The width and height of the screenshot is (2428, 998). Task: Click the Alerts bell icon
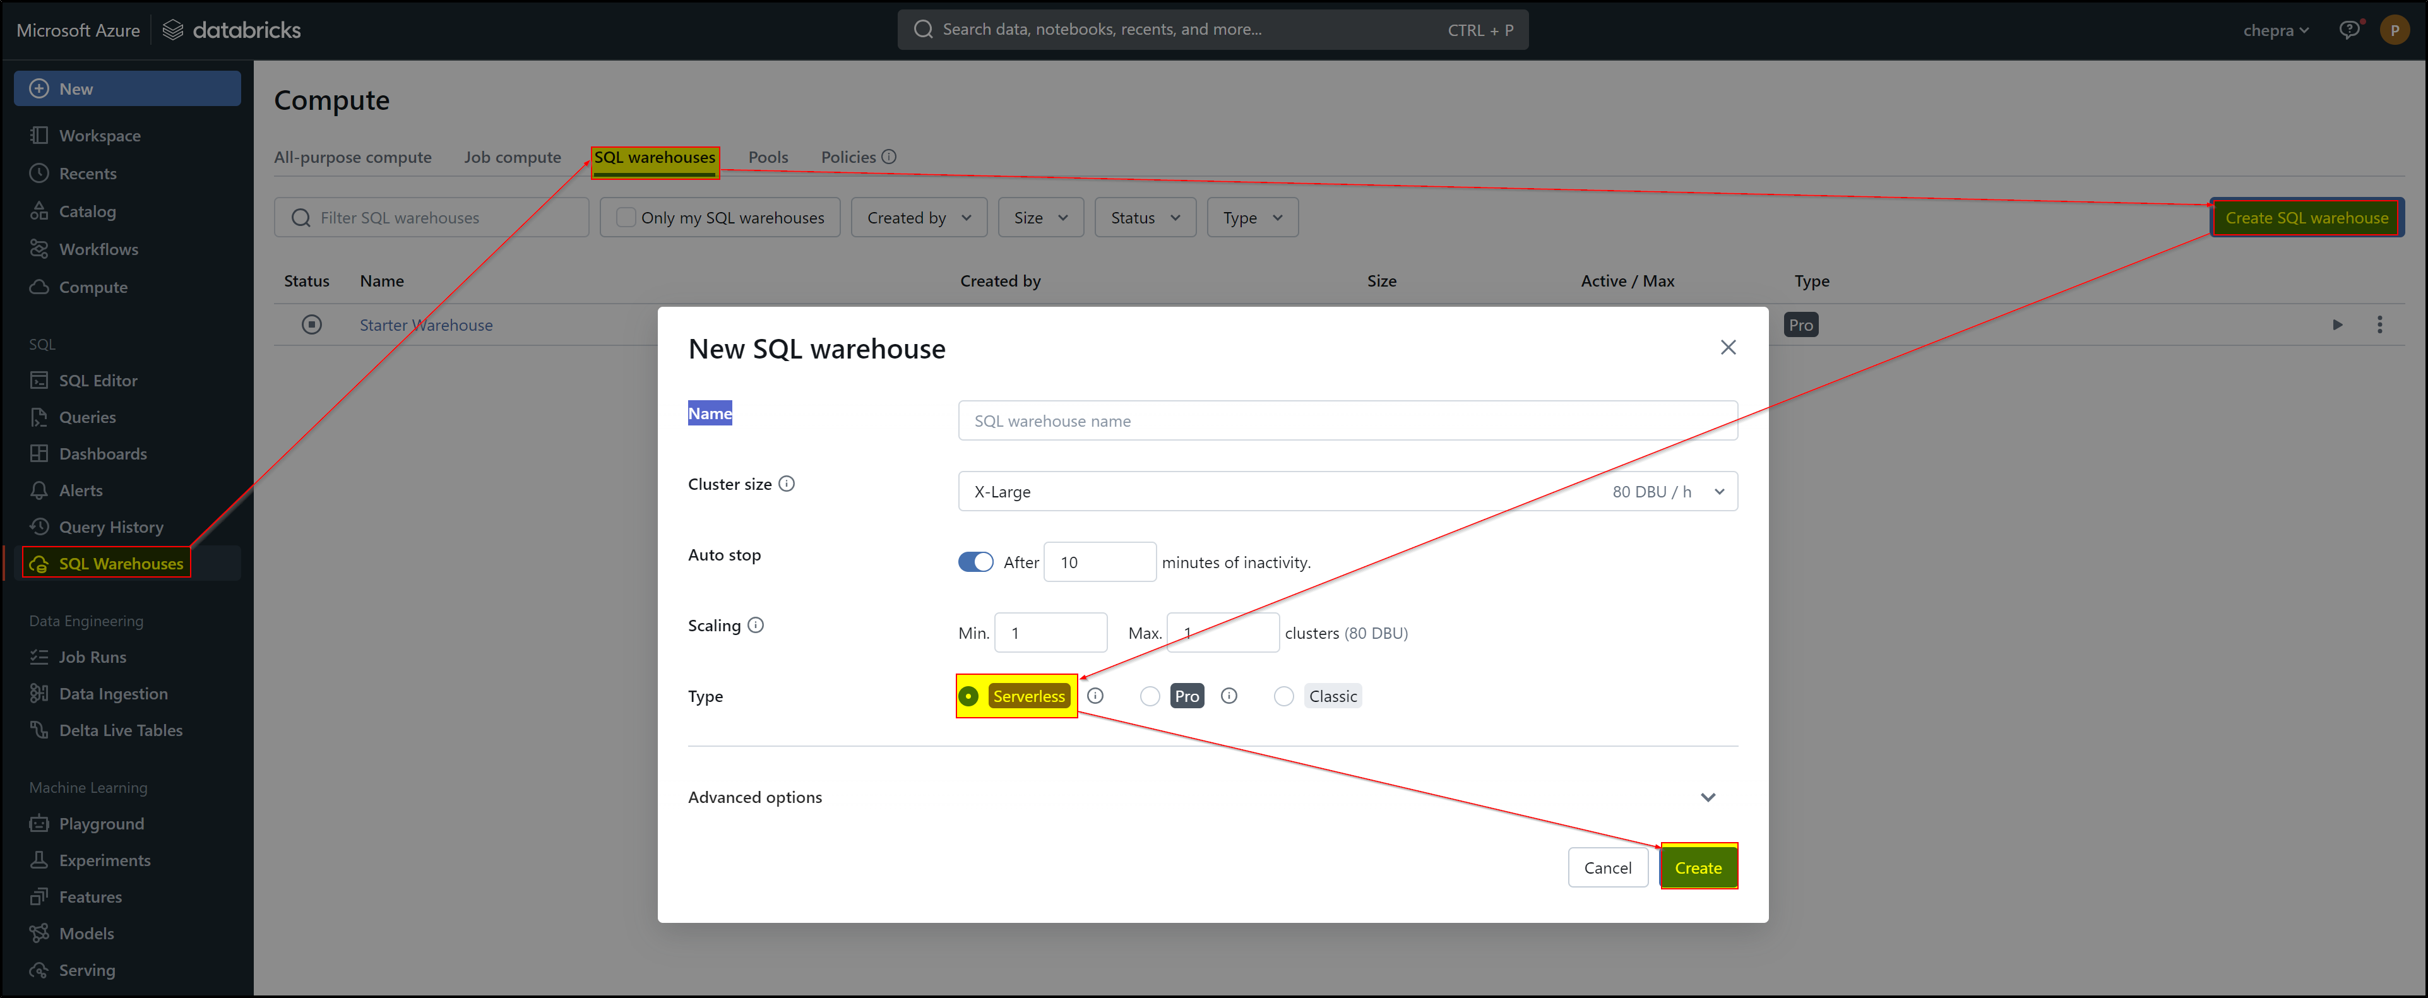point(39,490)
